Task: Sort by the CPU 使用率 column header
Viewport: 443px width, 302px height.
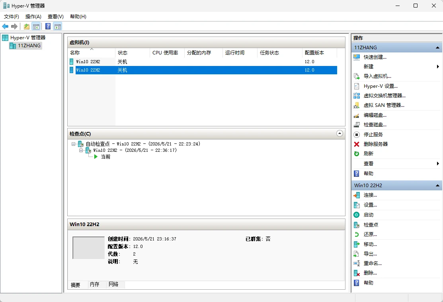Action: point(167,53)
